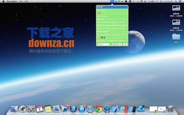Select the 'other' folder on desktop

coord(176,38)
